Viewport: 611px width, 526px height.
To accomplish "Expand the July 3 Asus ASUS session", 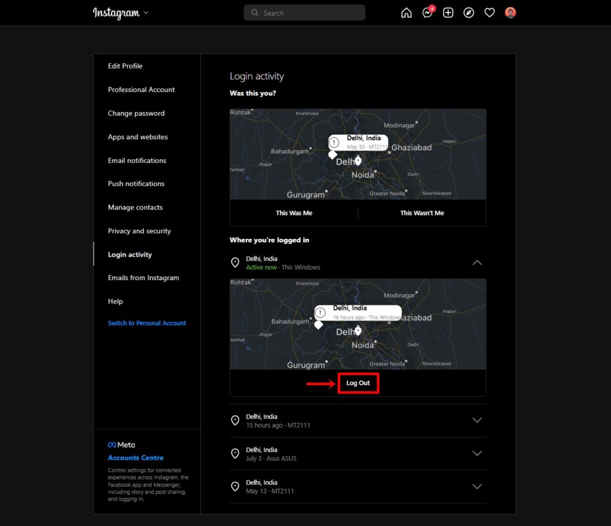I will coord(477,453).
